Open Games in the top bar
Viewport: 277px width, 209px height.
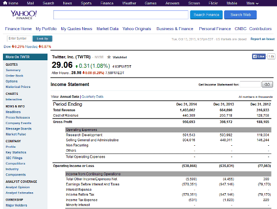(150, 3)
